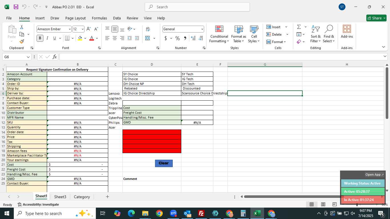Viewport: 390px width, 219px height.
Task: Switch to the Category worksheet tab
Action: point(82,197)
